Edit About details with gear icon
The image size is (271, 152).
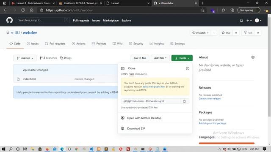click(x=253, y=57)
